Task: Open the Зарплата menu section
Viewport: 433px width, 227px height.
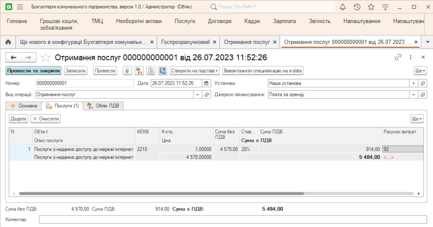Action: tap(284, 21)
